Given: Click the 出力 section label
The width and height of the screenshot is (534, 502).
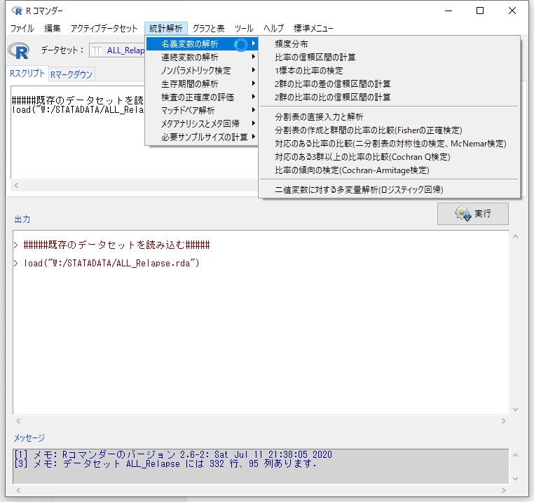Looking at the screenshot, I should [x=22, y=219].
